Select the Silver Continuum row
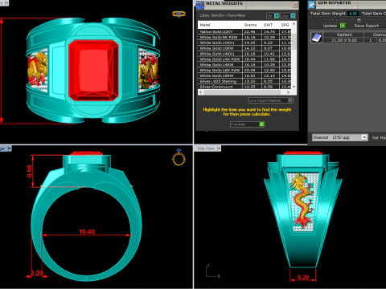The width and height of the screenshot is (386, 289). (244, 87)
